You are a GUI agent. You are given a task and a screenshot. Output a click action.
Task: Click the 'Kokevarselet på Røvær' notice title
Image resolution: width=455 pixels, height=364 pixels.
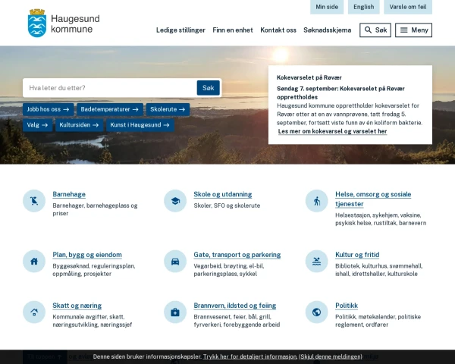pyautogui.click(x=309, y=77)
